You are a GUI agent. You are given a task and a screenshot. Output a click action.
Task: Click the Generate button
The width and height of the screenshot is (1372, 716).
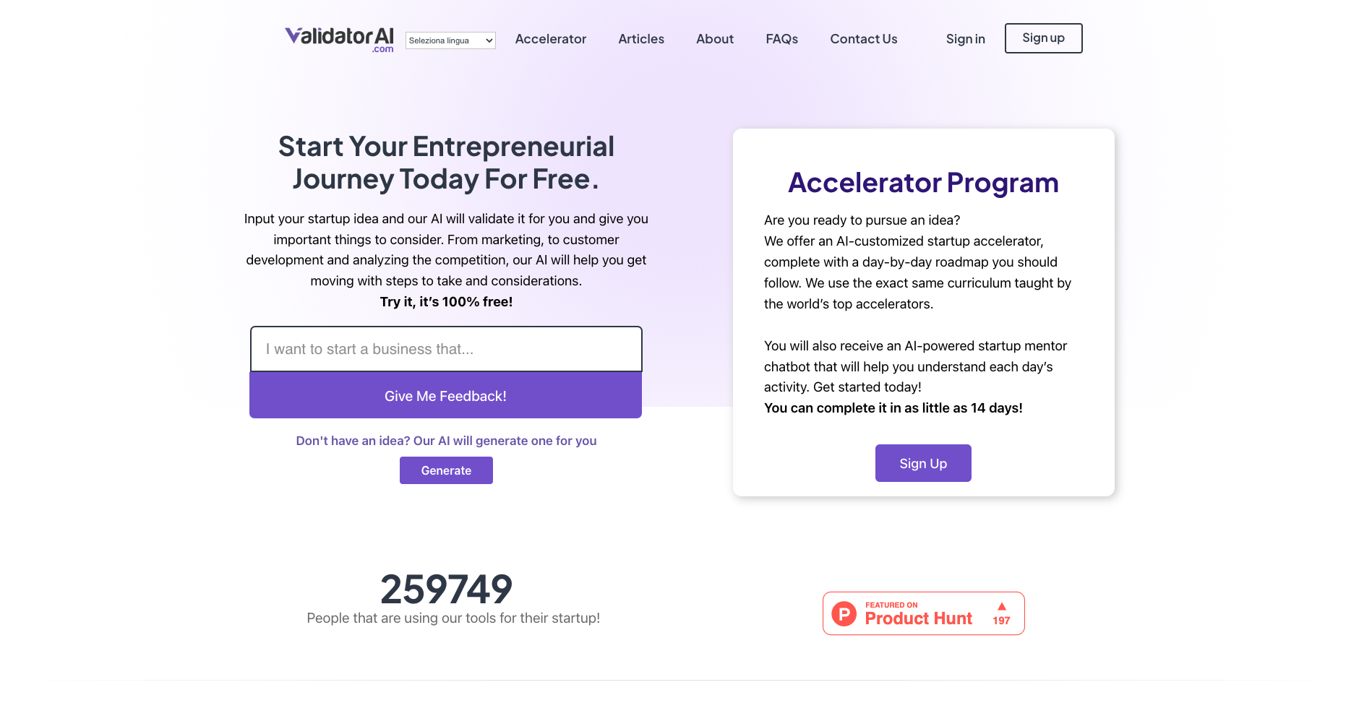(x=446, y=470)
